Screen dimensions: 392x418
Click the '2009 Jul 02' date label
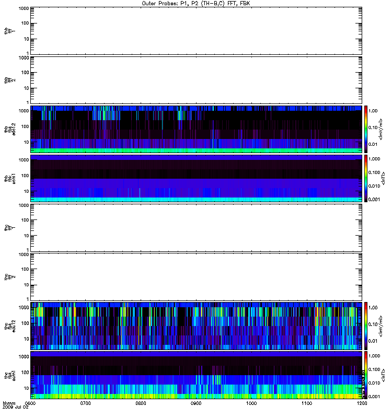16,408
